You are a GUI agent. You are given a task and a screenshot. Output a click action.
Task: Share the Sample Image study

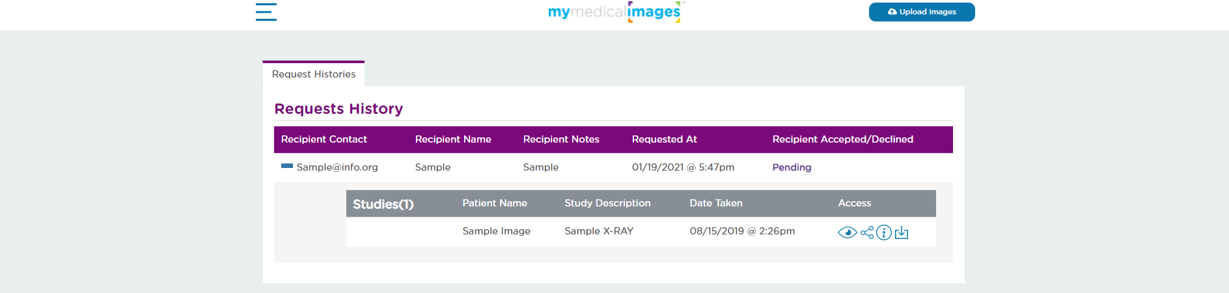click(866, 232)
